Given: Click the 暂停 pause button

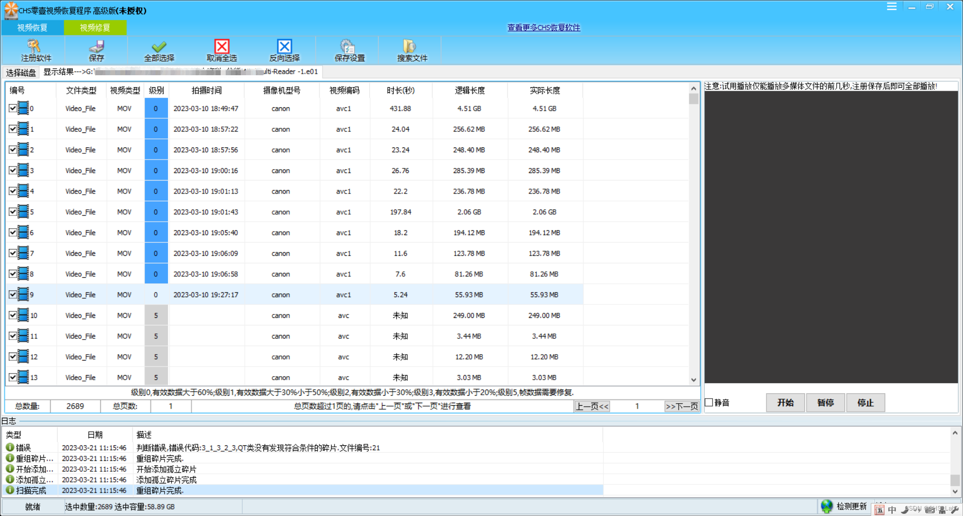Looking at the screenshot, I should [826, 403].
